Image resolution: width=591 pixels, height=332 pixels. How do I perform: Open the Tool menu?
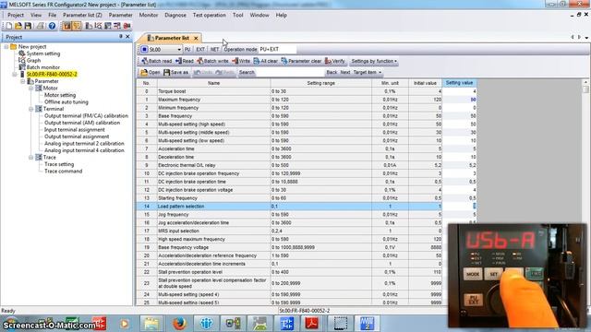(x=238, y=15)
